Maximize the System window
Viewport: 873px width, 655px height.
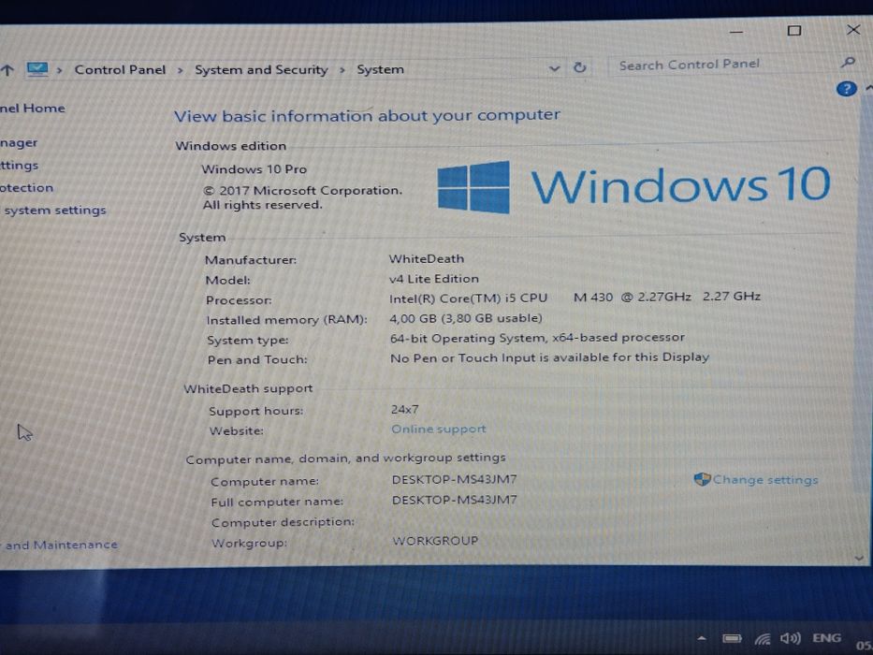[794, 31]
